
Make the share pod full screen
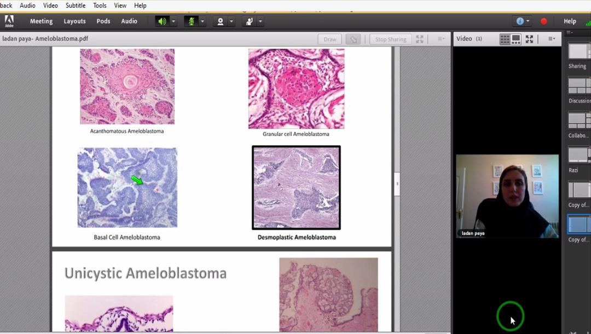420,39
